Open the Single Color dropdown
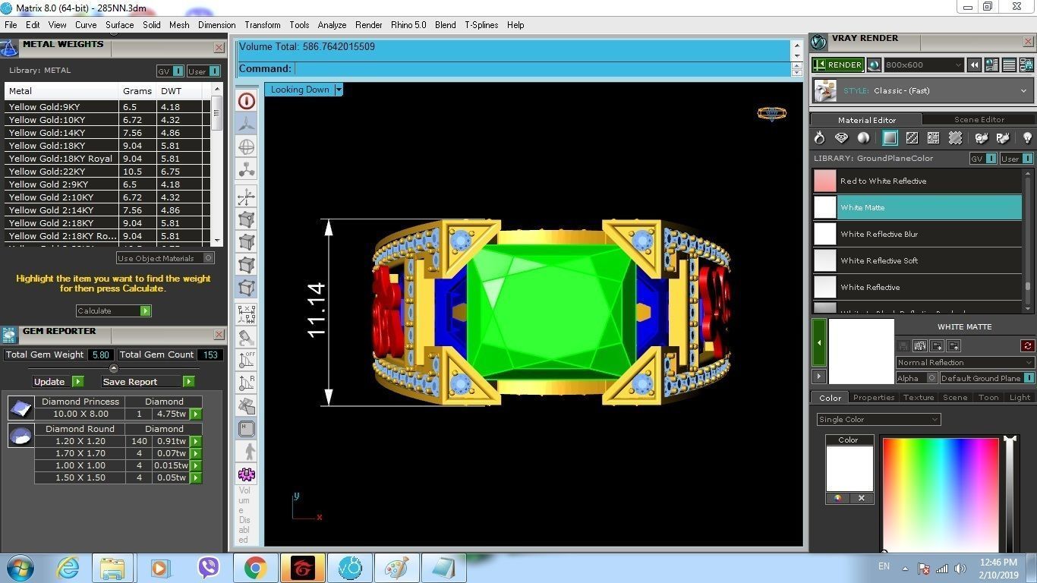 pyautogui.click(x=878, y=419)
